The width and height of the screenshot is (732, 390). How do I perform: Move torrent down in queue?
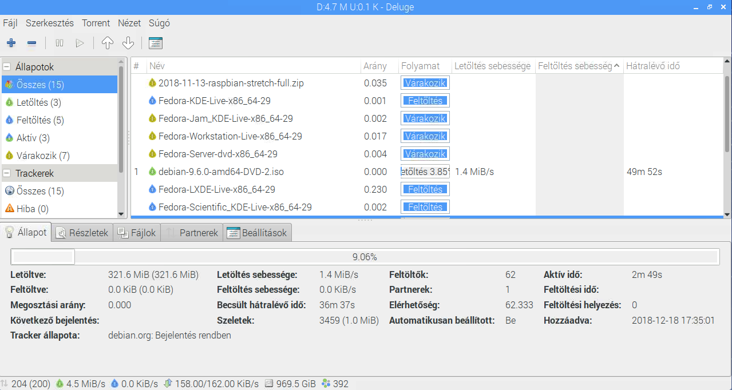[x=128, y=43]
